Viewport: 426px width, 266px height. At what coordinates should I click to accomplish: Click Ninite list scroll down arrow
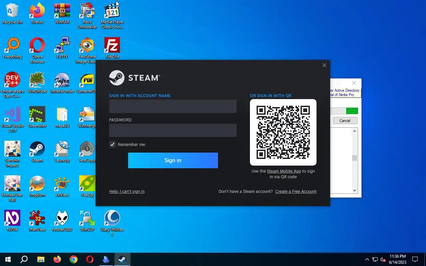[354, 191]
